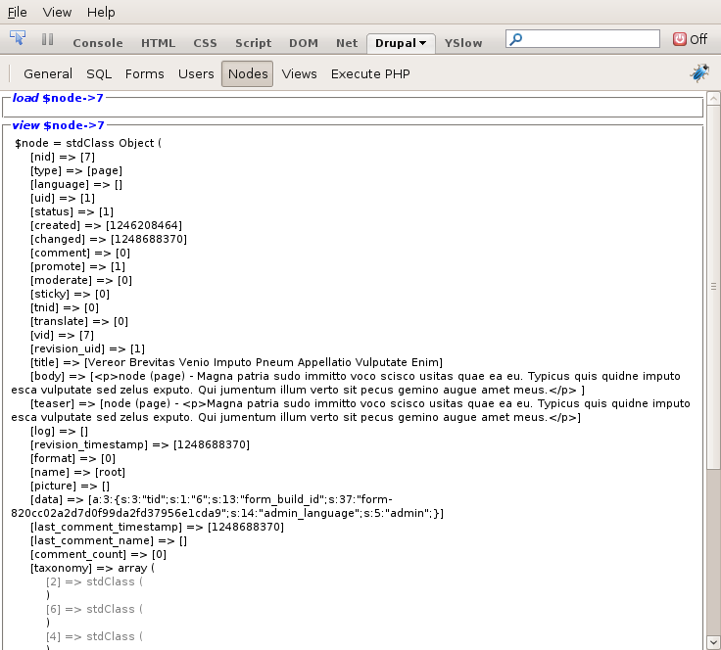The width and height of the screenshot is (721, 650).
Task: Select the SQL button in Drupal toolbar
Action: 99,73
